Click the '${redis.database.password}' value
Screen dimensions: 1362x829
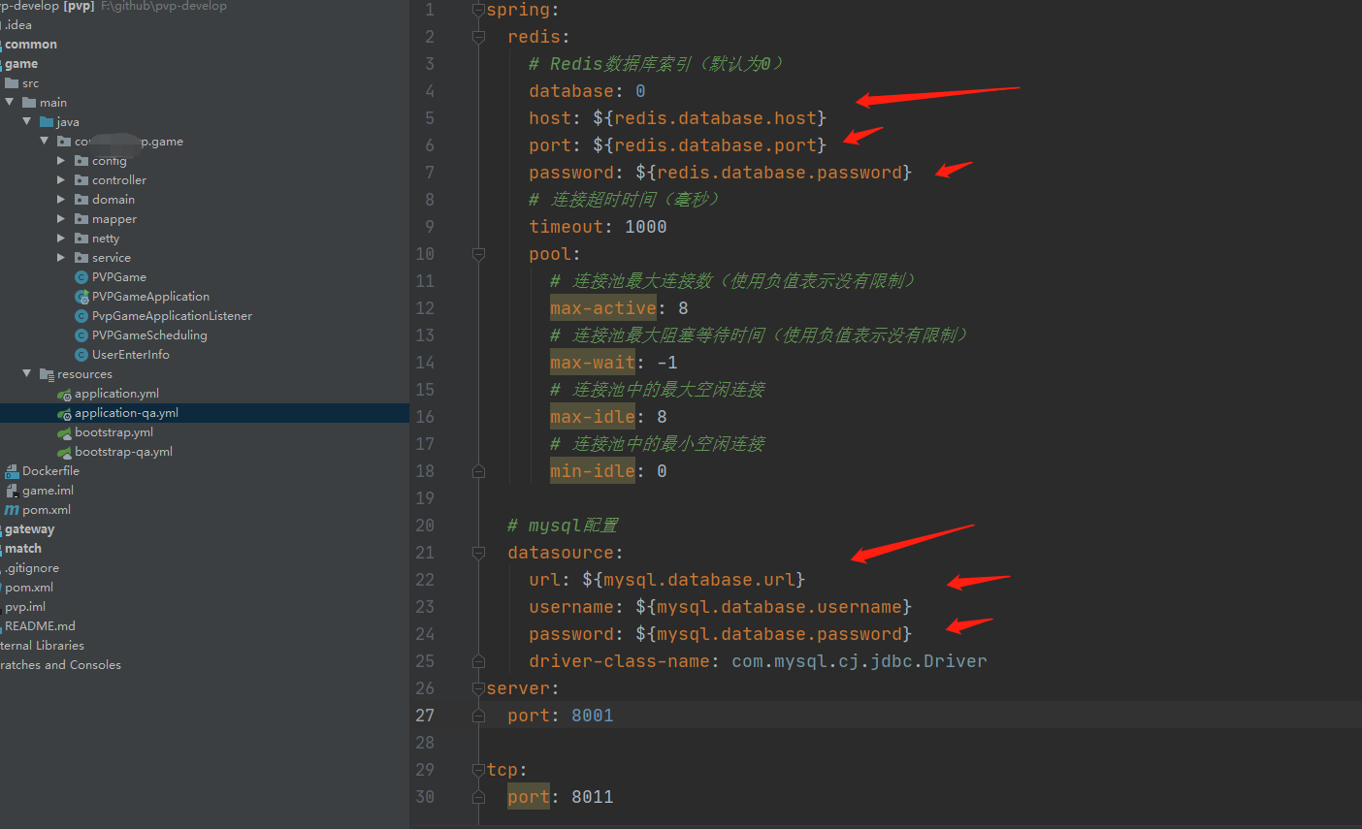[773, 173]
